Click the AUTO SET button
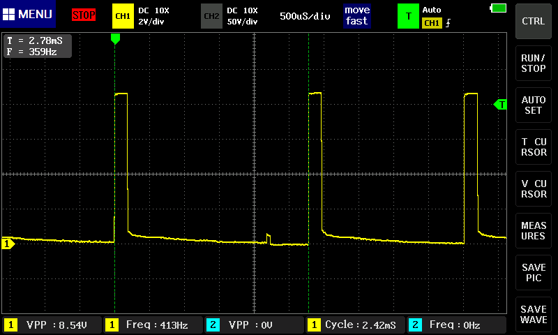The image size is (558, 335). (533, 105)
